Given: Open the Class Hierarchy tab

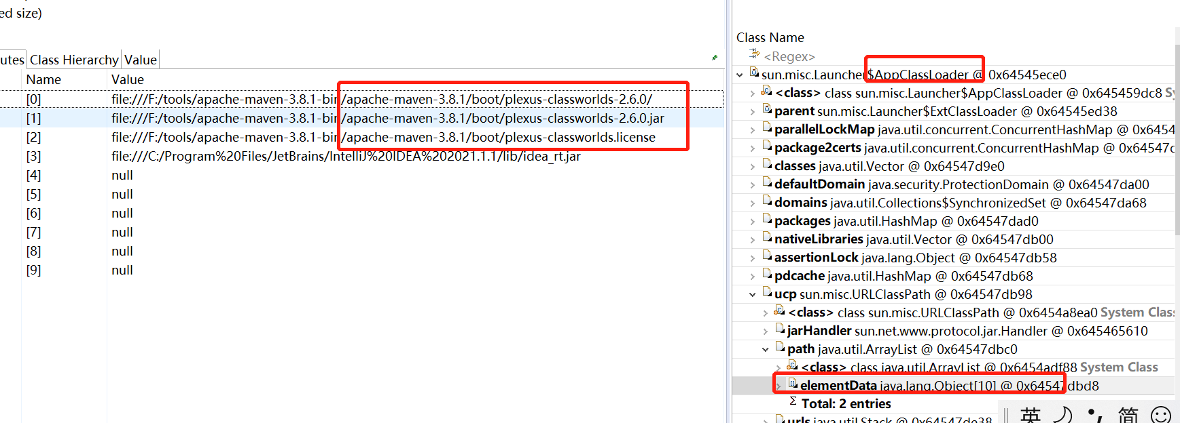Looking at the screenshot, I should (x=74, y=60).
